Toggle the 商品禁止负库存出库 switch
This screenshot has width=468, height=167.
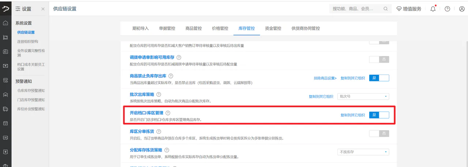(x=379, y=78)
